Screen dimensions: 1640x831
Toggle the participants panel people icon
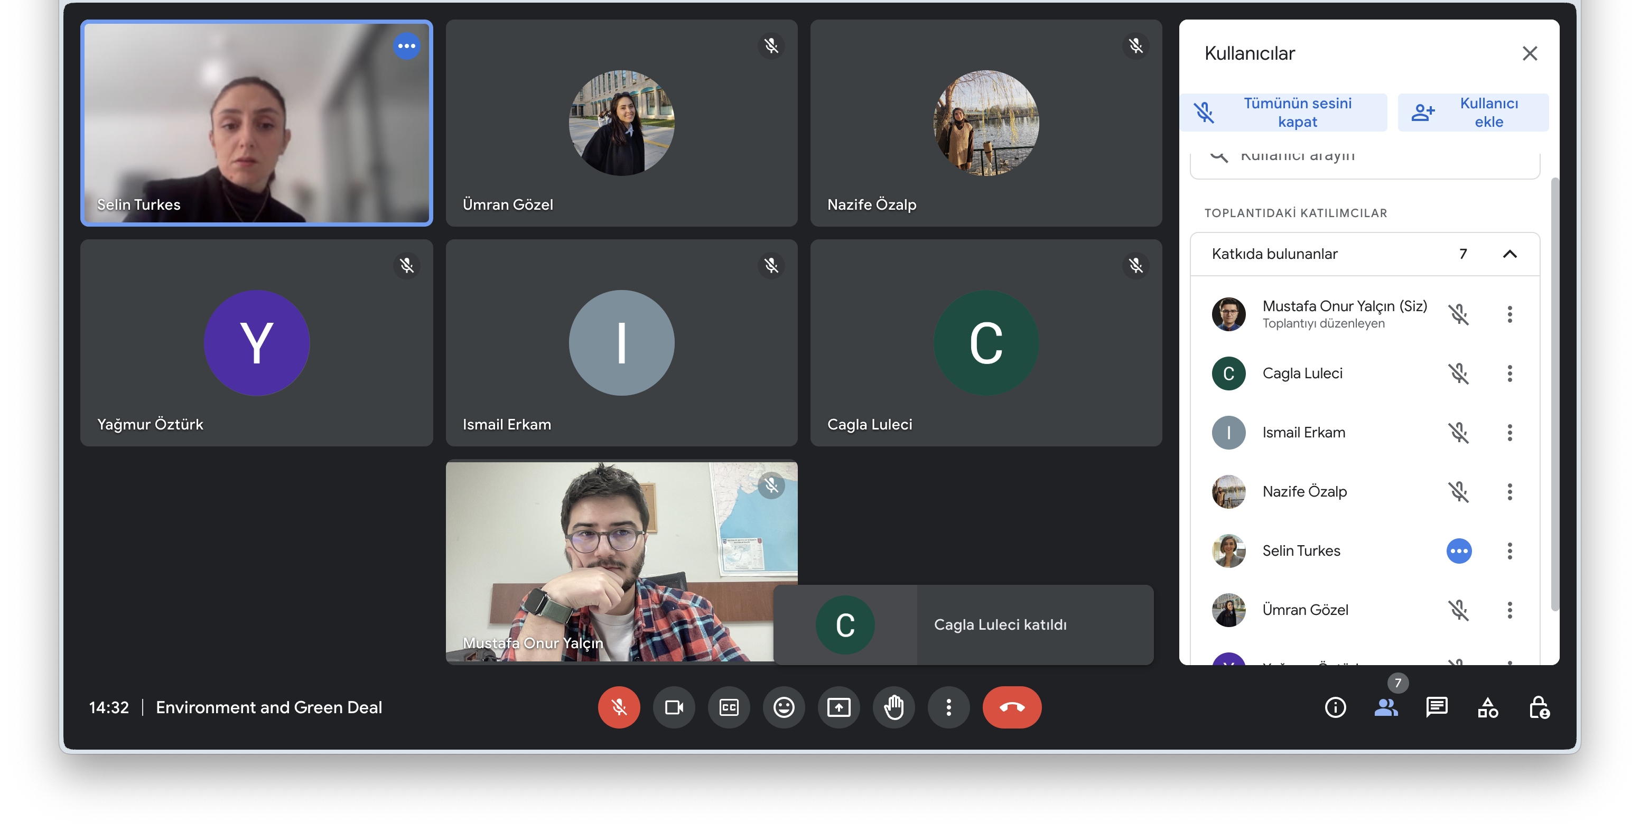click(1386, 707)
